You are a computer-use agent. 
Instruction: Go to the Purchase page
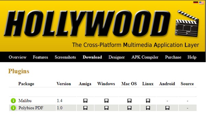click(x=173, y=57)
